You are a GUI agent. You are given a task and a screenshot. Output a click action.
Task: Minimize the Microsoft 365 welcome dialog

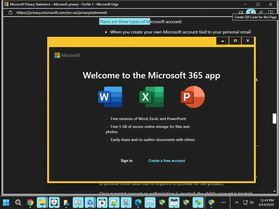pyautogui.click(x=222, y=41)
